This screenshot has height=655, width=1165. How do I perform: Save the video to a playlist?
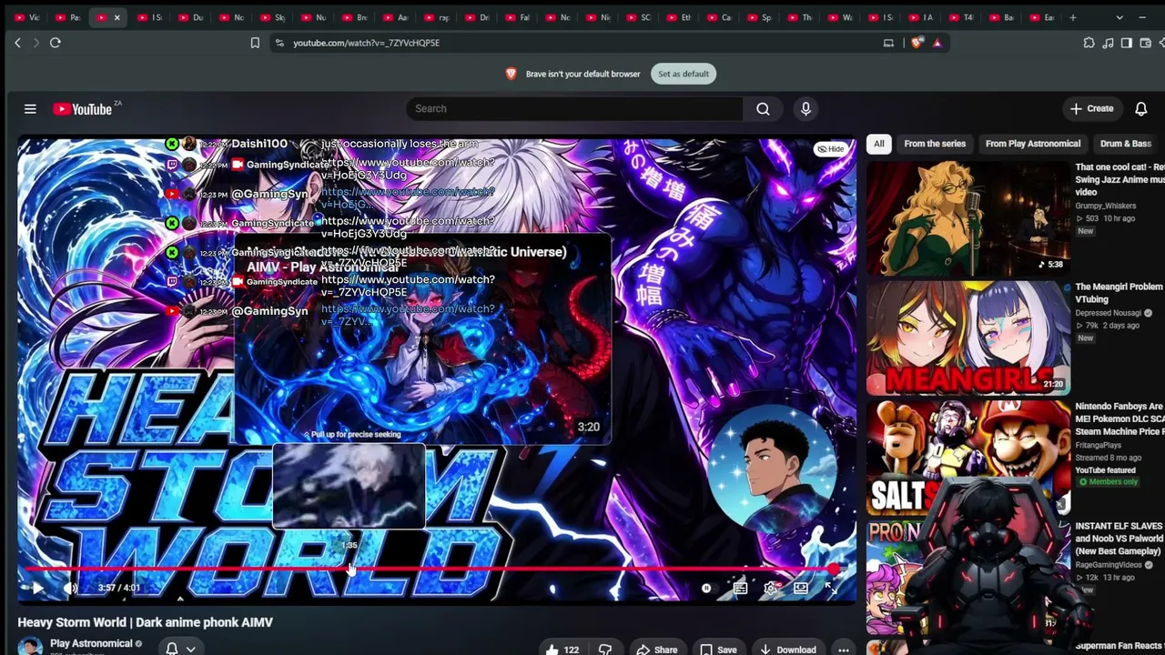(x=717, y=650)
